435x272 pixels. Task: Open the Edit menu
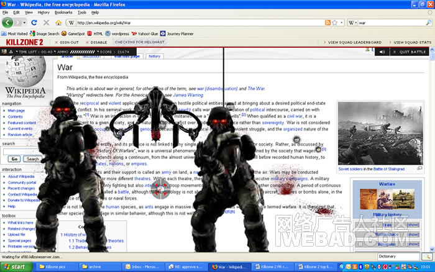pyautogui.click(x=17, y=12)
